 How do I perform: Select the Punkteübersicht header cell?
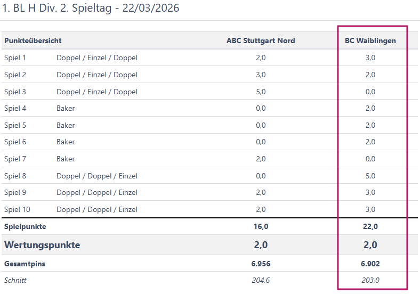(x=33, y=40)
